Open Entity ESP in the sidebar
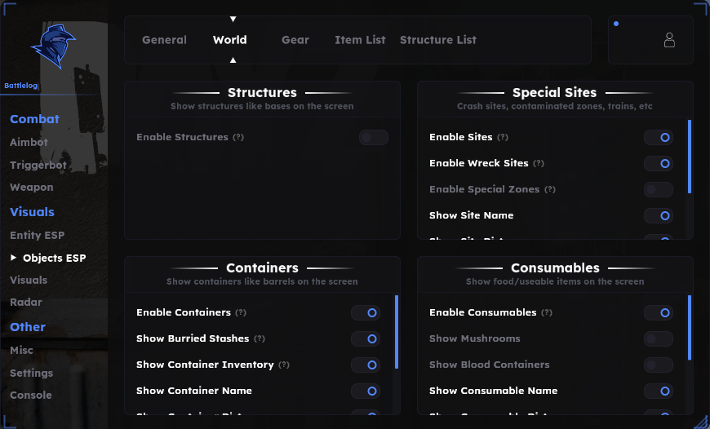Screen dimensions: 710x429 tap(37, 236)
